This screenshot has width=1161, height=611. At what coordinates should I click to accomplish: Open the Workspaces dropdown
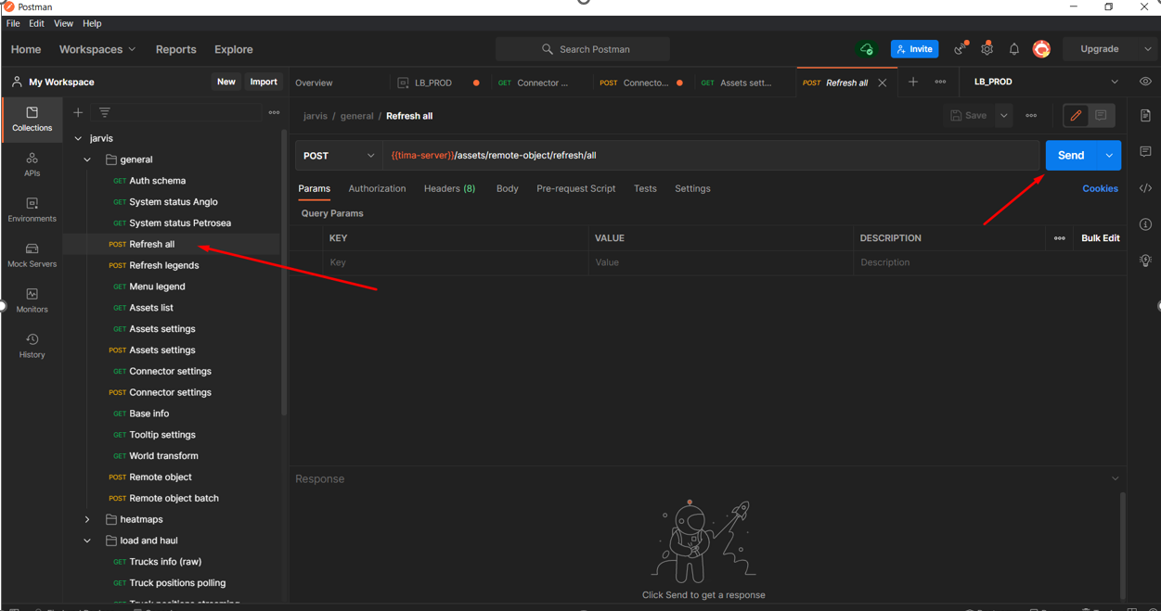pos(97,49)
